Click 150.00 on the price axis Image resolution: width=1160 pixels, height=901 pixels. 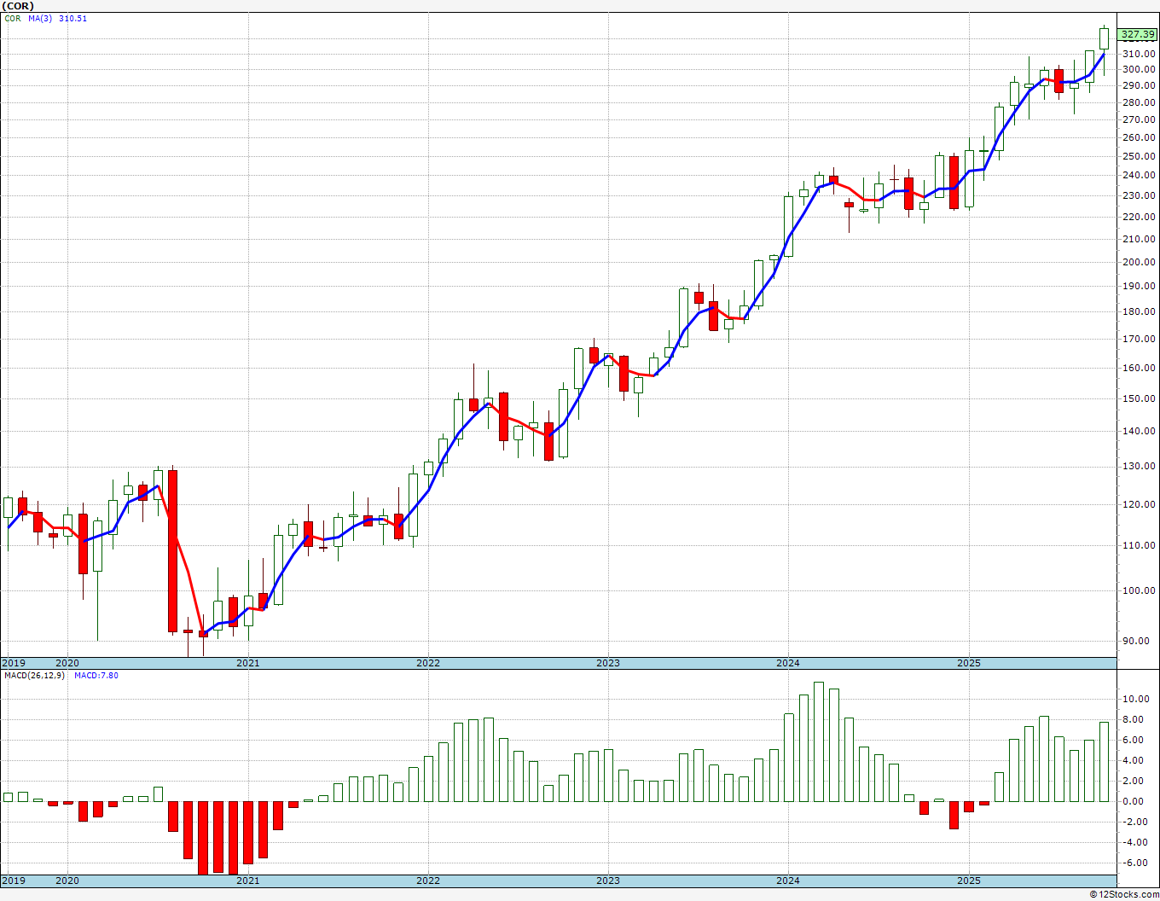pyautogui.click(x=1139, y=399)
